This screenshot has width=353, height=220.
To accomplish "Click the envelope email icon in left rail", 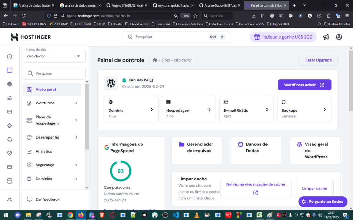I will pos(9,112).
